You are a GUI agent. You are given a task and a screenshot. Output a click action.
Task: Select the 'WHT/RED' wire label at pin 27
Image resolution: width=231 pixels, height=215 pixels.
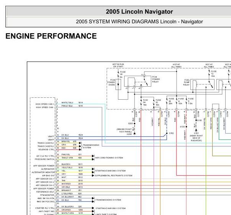tap(66, 184)
